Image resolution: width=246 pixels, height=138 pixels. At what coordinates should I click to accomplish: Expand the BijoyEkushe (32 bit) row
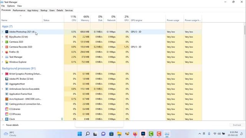point(2,37)
